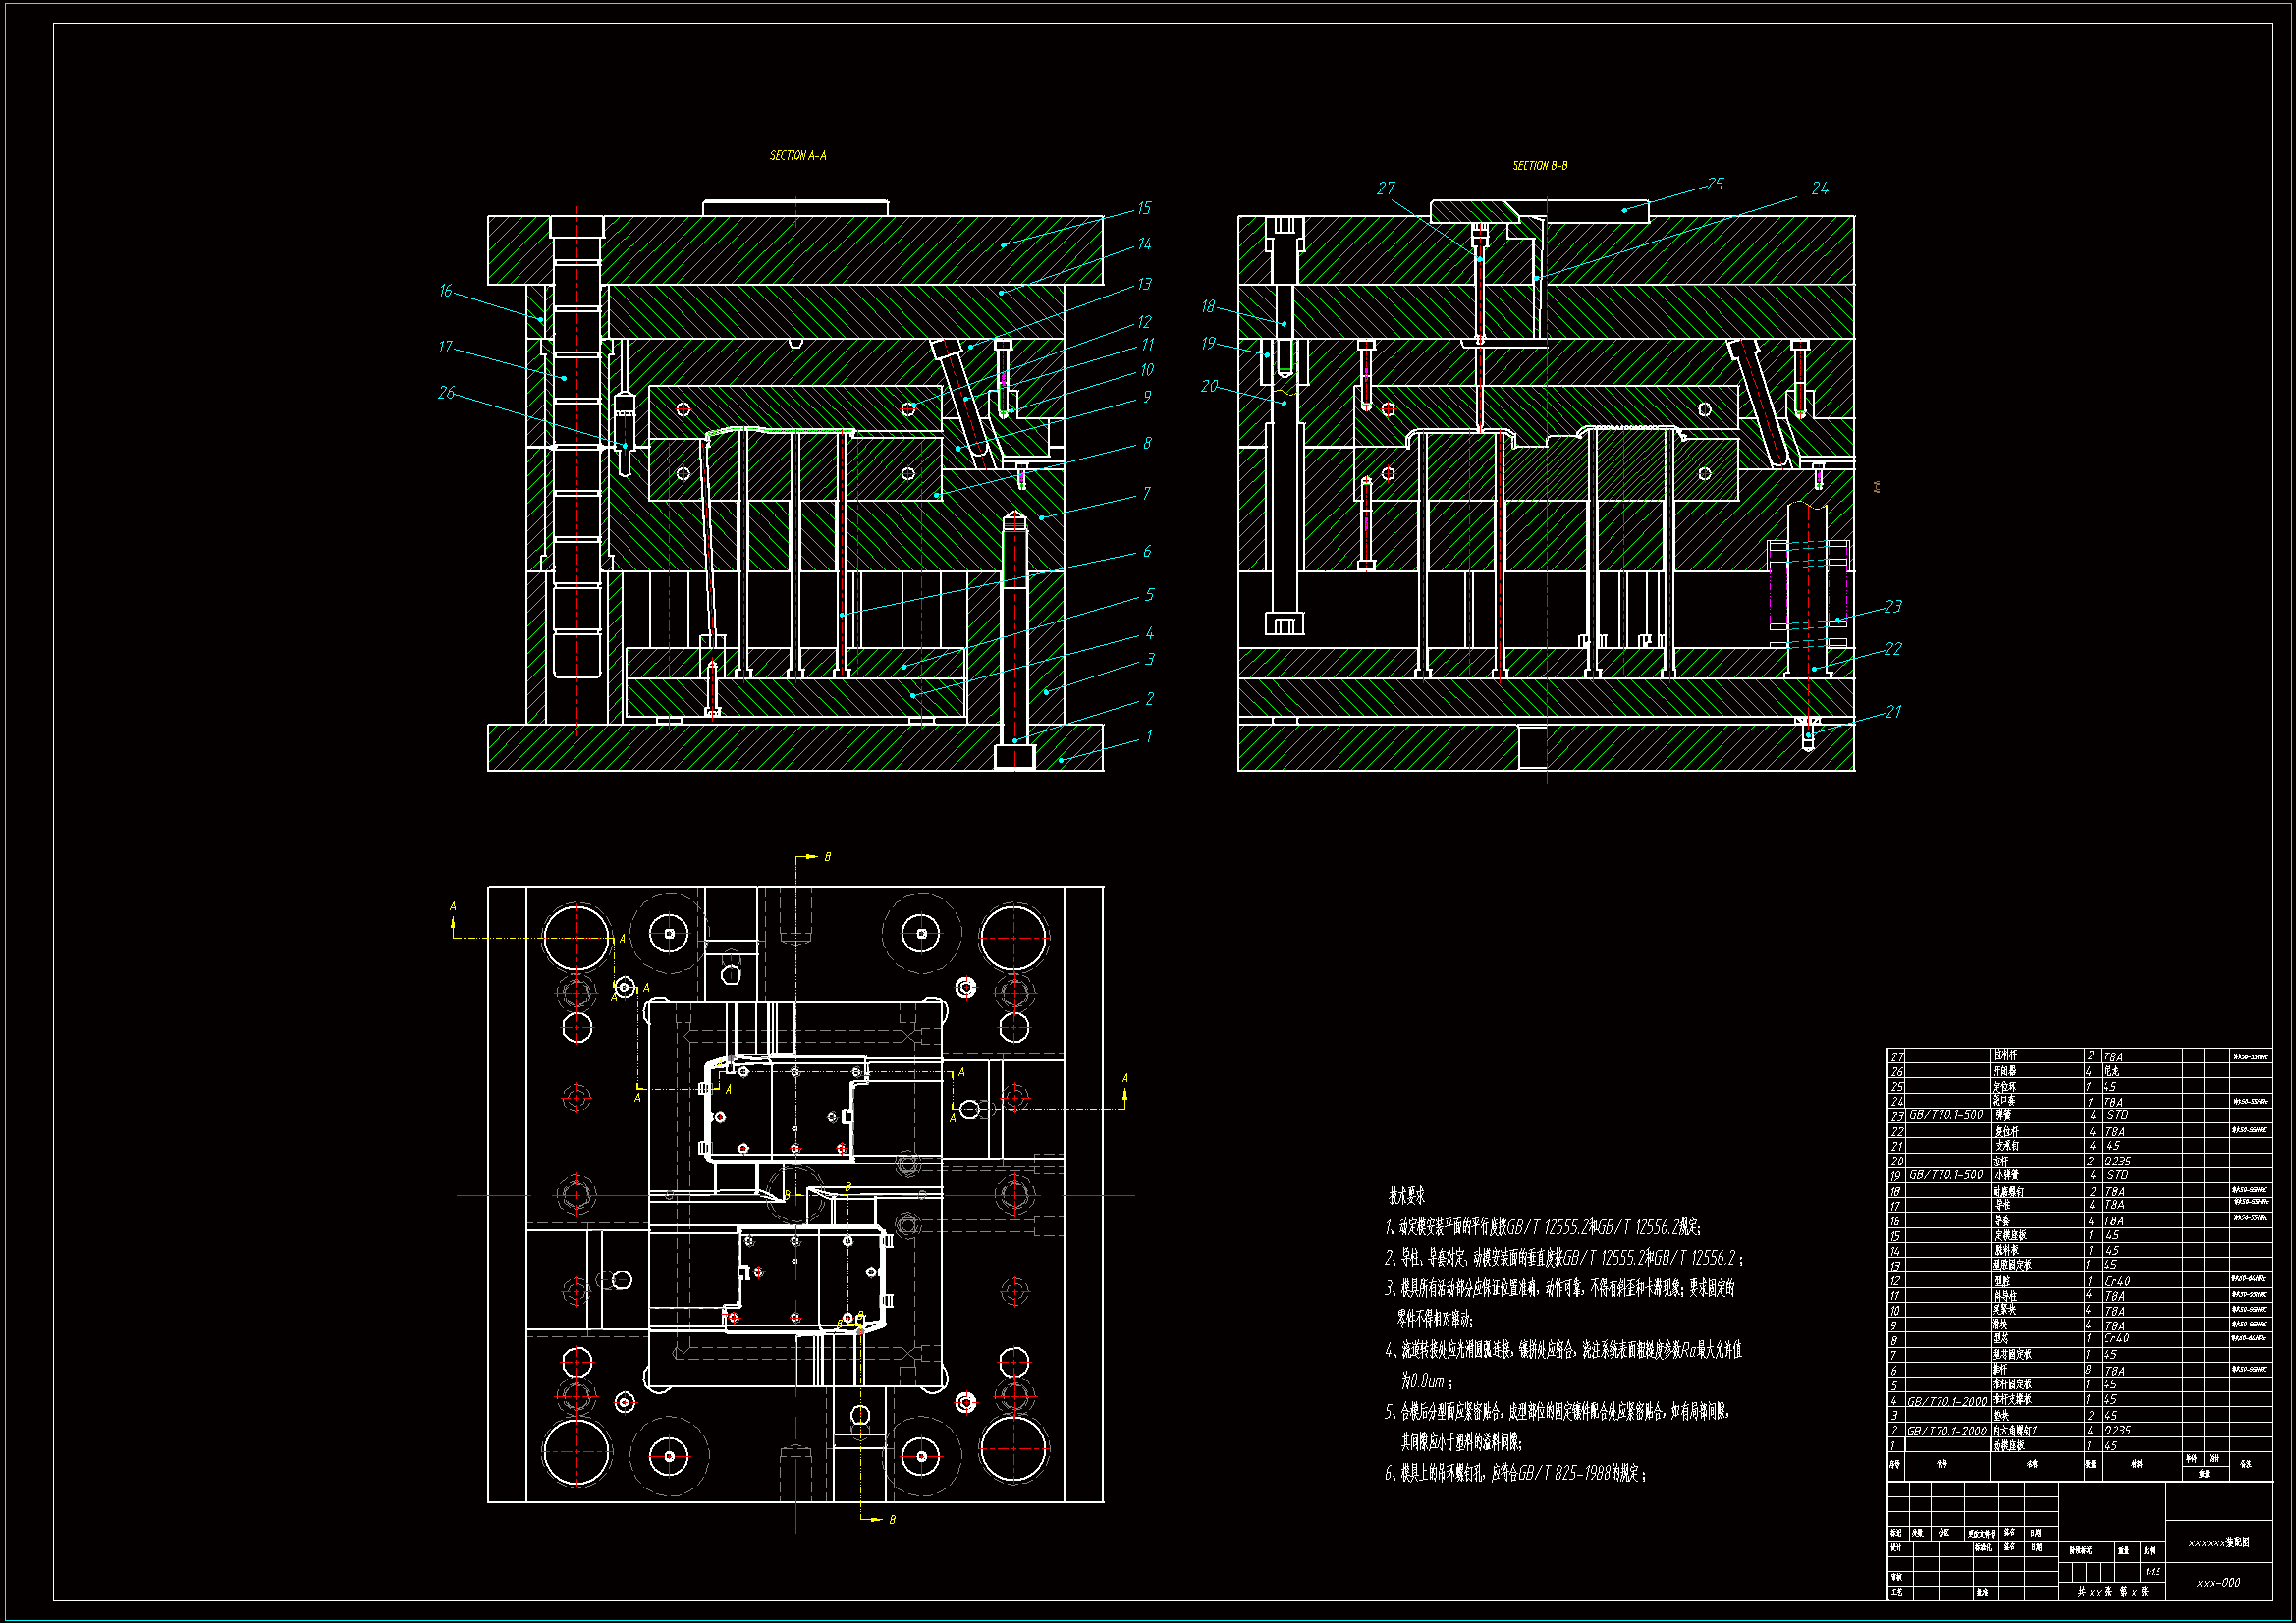Click the 尼龙 material cell in row 26
The width and height of the screenshot is (2296, 1623).
[x=2111, y=1071]
